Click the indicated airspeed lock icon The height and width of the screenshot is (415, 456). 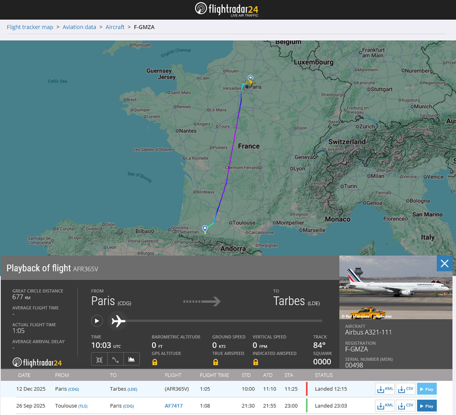[255, 362]
